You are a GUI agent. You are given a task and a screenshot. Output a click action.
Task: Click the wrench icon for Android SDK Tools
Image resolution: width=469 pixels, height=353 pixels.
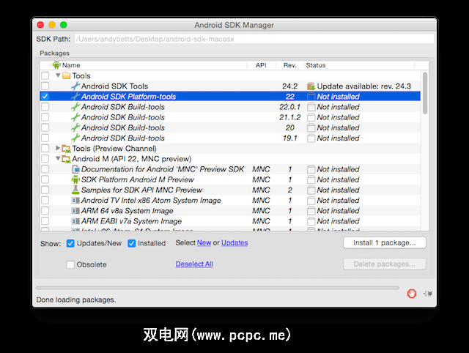tap(75, 86)
